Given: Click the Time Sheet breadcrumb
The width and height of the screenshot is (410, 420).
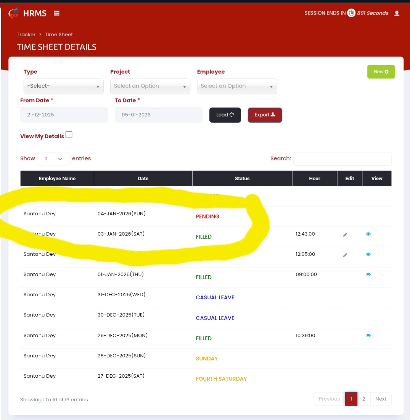Looking at the screenshot, I should pyautogui.click(x=59, y=34).
